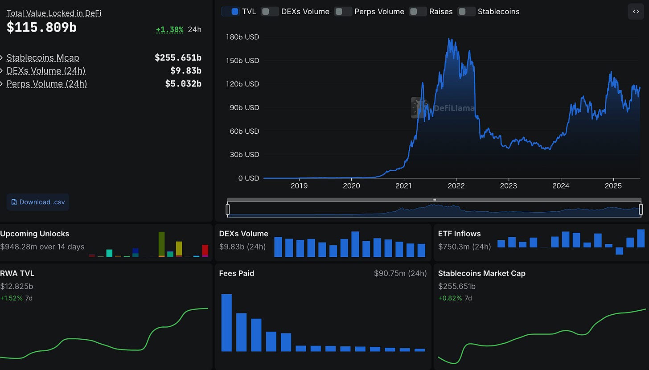Enable the DEXs Volume chart toggle

coord(270,12)
